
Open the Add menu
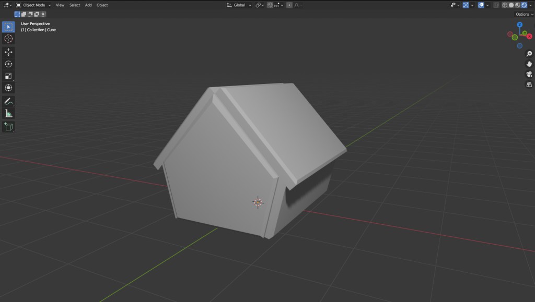[88, 5]
